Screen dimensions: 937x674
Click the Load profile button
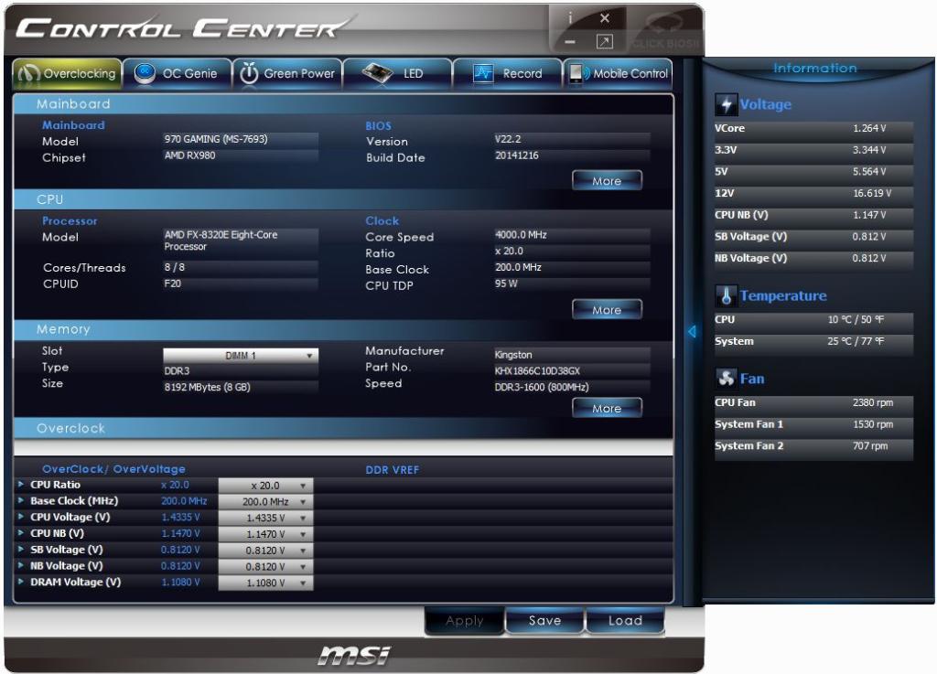point(625,620)
